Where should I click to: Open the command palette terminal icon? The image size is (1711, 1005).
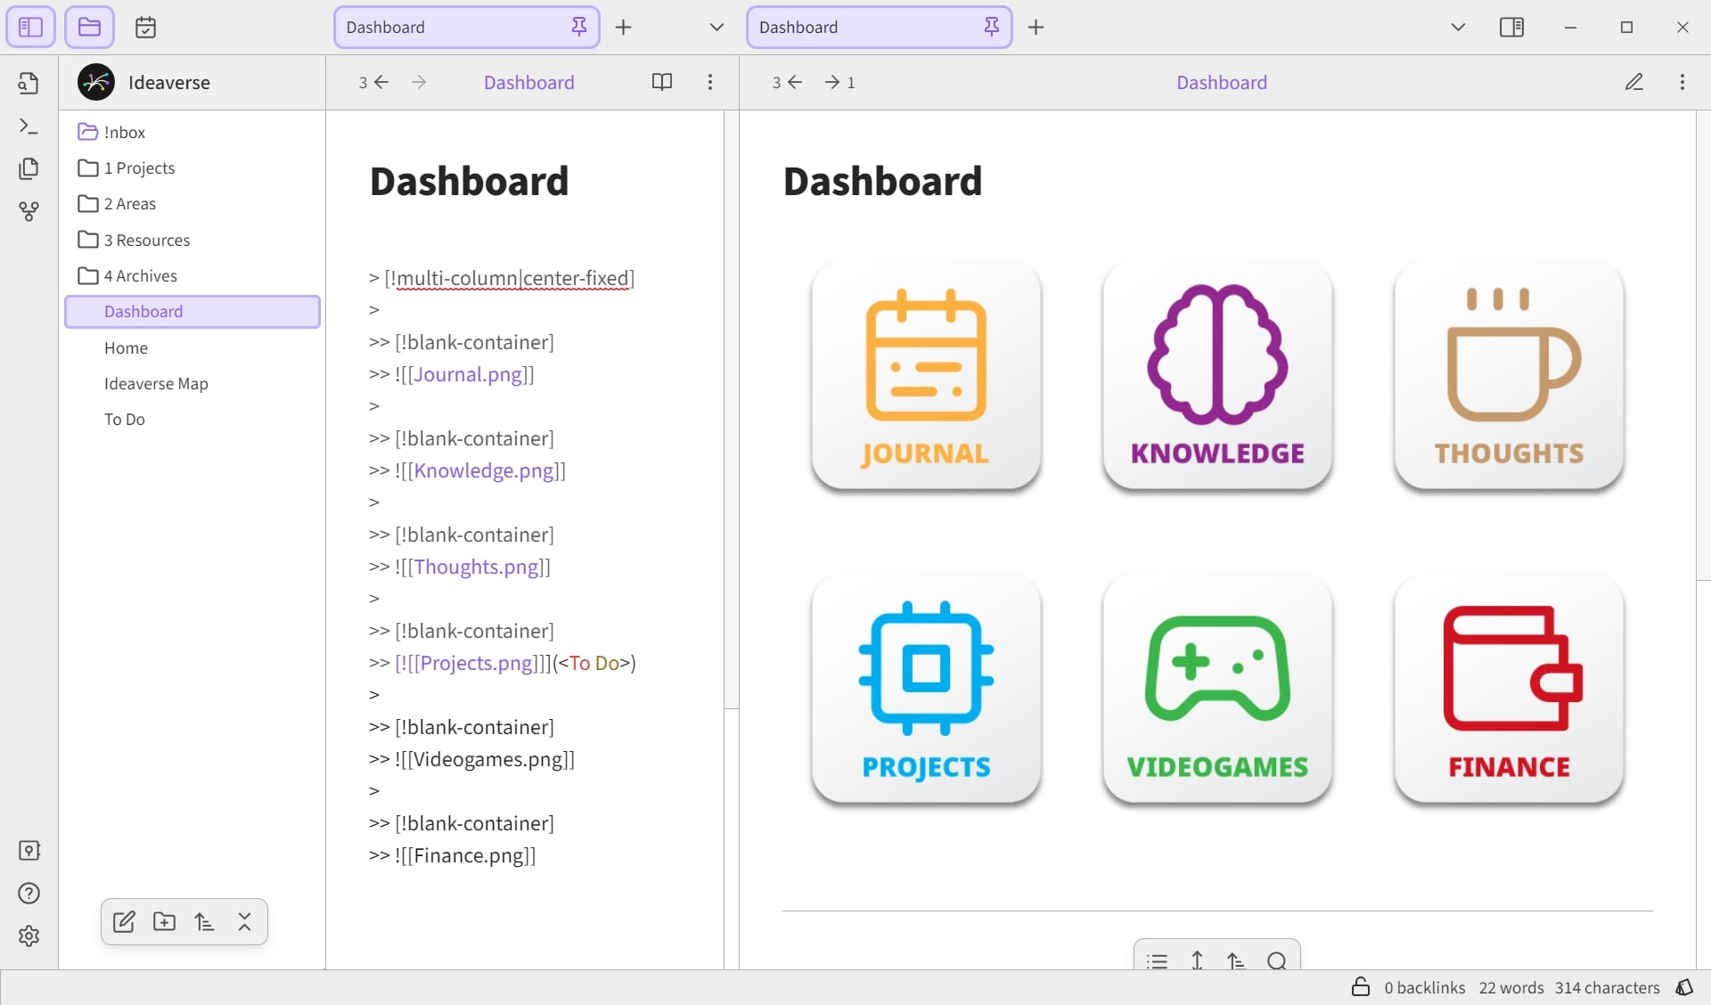[x=29, y=126]
